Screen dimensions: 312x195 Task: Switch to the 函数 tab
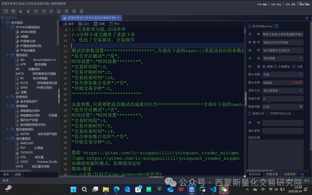[x=18, y=174]
